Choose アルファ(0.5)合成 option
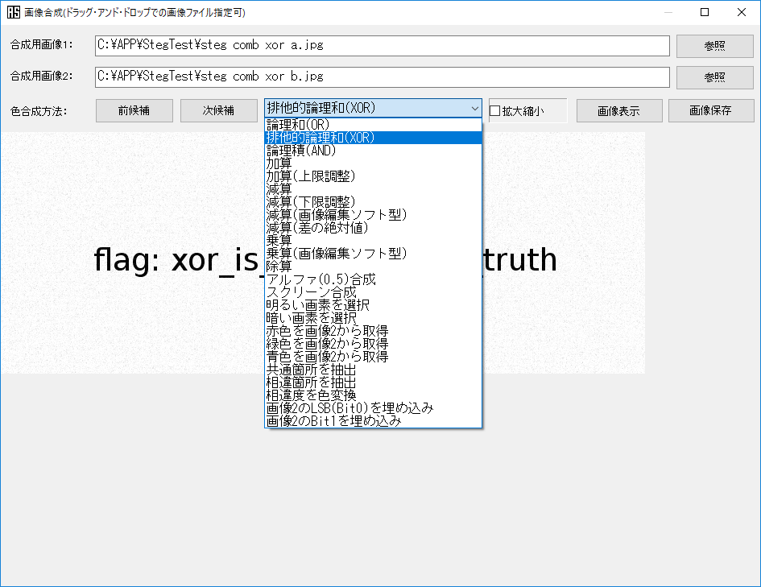The height and width of the screenshot is (587, 761). tap(373, 279)
